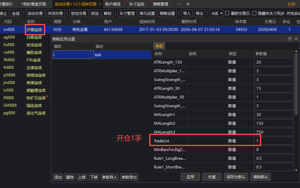Add a new page tab with the plus icon
Image resolution: width=300 pixels, height=188 pixels.
coord(188,4)
